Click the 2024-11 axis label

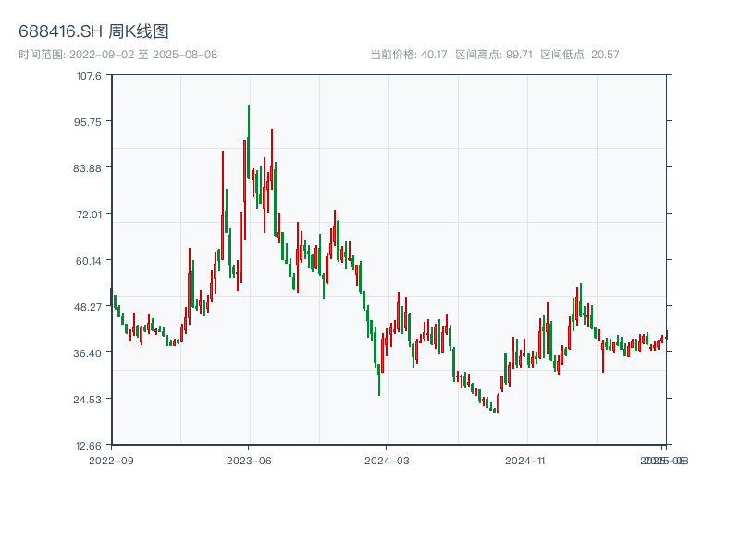(524, 460)
